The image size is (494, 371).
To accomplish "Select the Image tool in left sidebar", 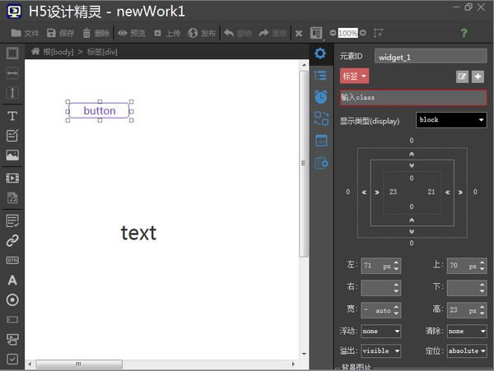I will (x=12, y=155).
